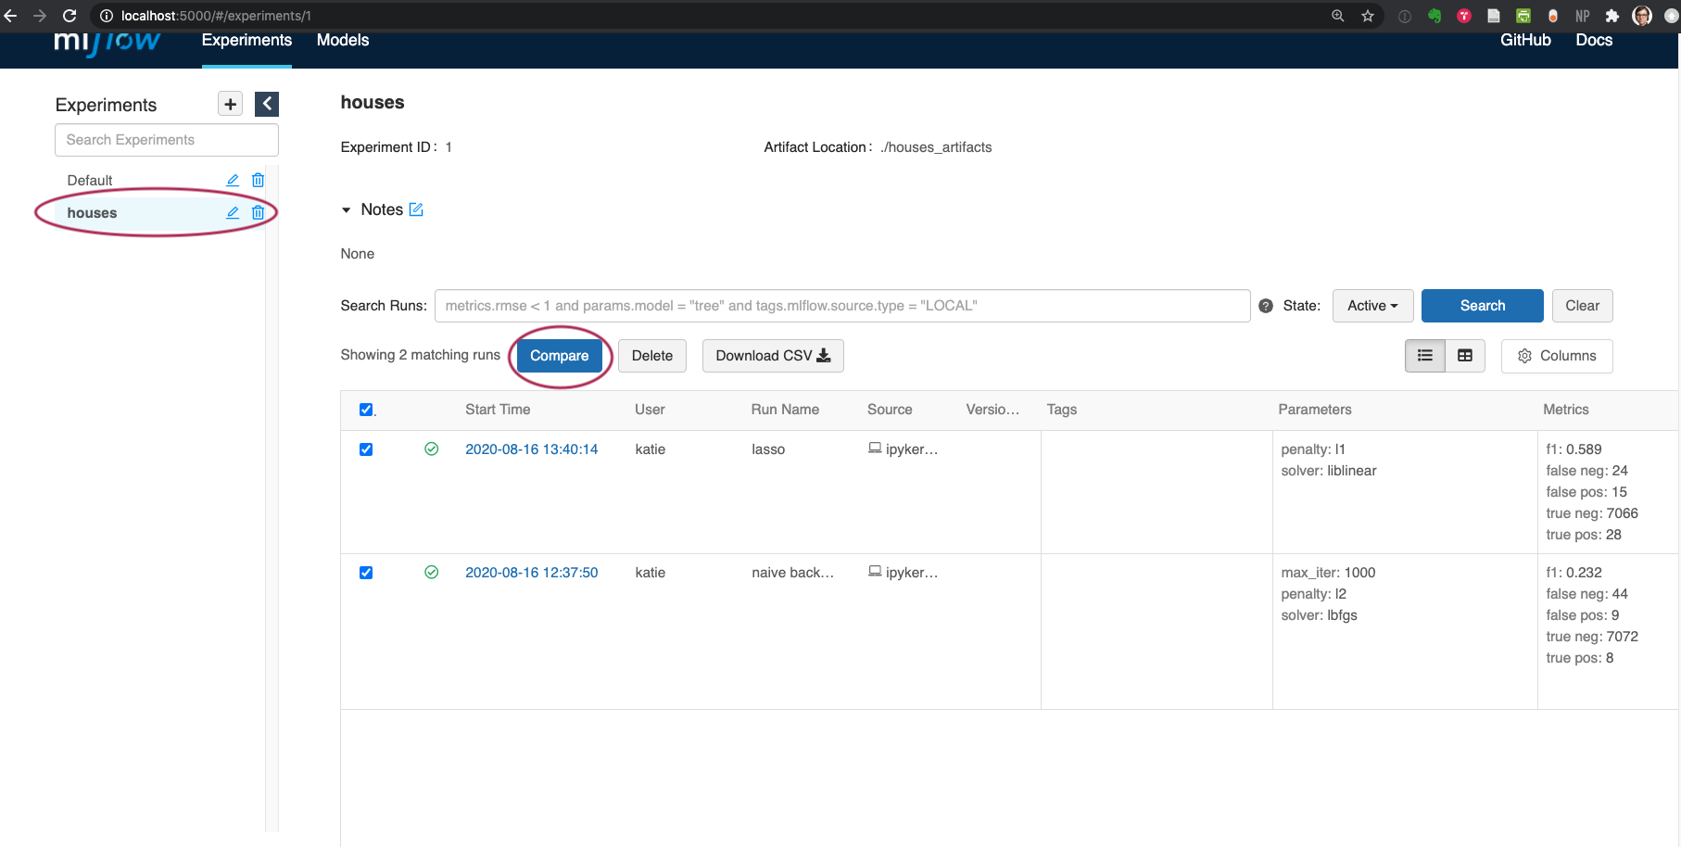Delete the houses experiment trash icon
Screen dimensions: 1681x847
click(x=259, y=212)
